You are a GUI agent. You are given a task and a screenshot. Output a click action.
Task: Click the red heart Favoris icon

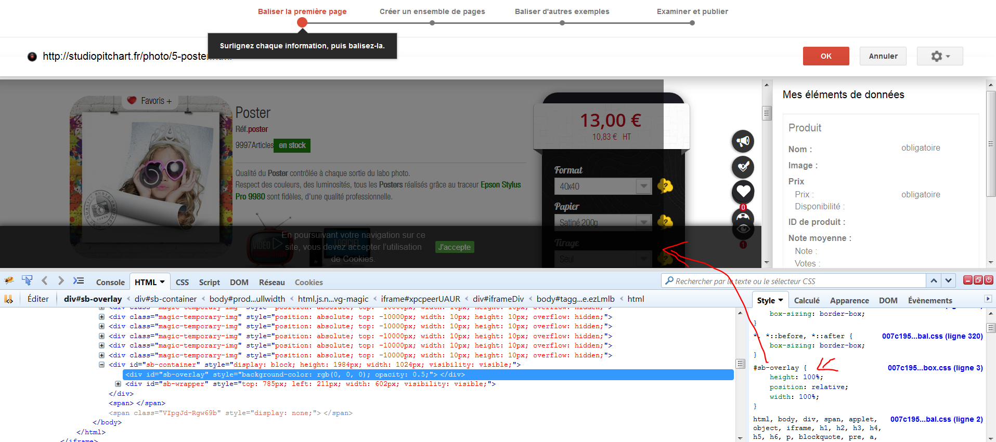click(132, 100)
